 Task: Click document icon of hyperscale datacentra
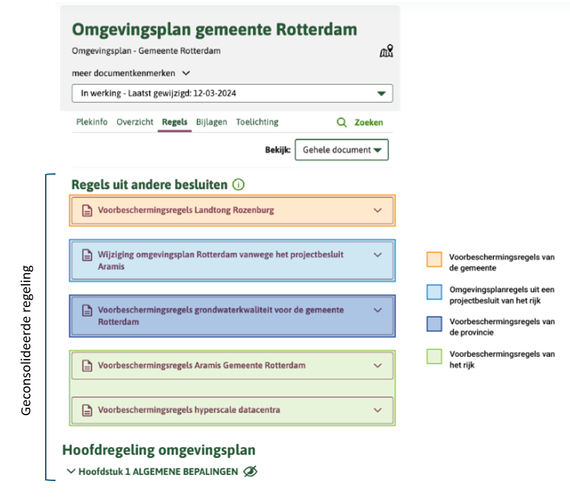click(87, 410)
